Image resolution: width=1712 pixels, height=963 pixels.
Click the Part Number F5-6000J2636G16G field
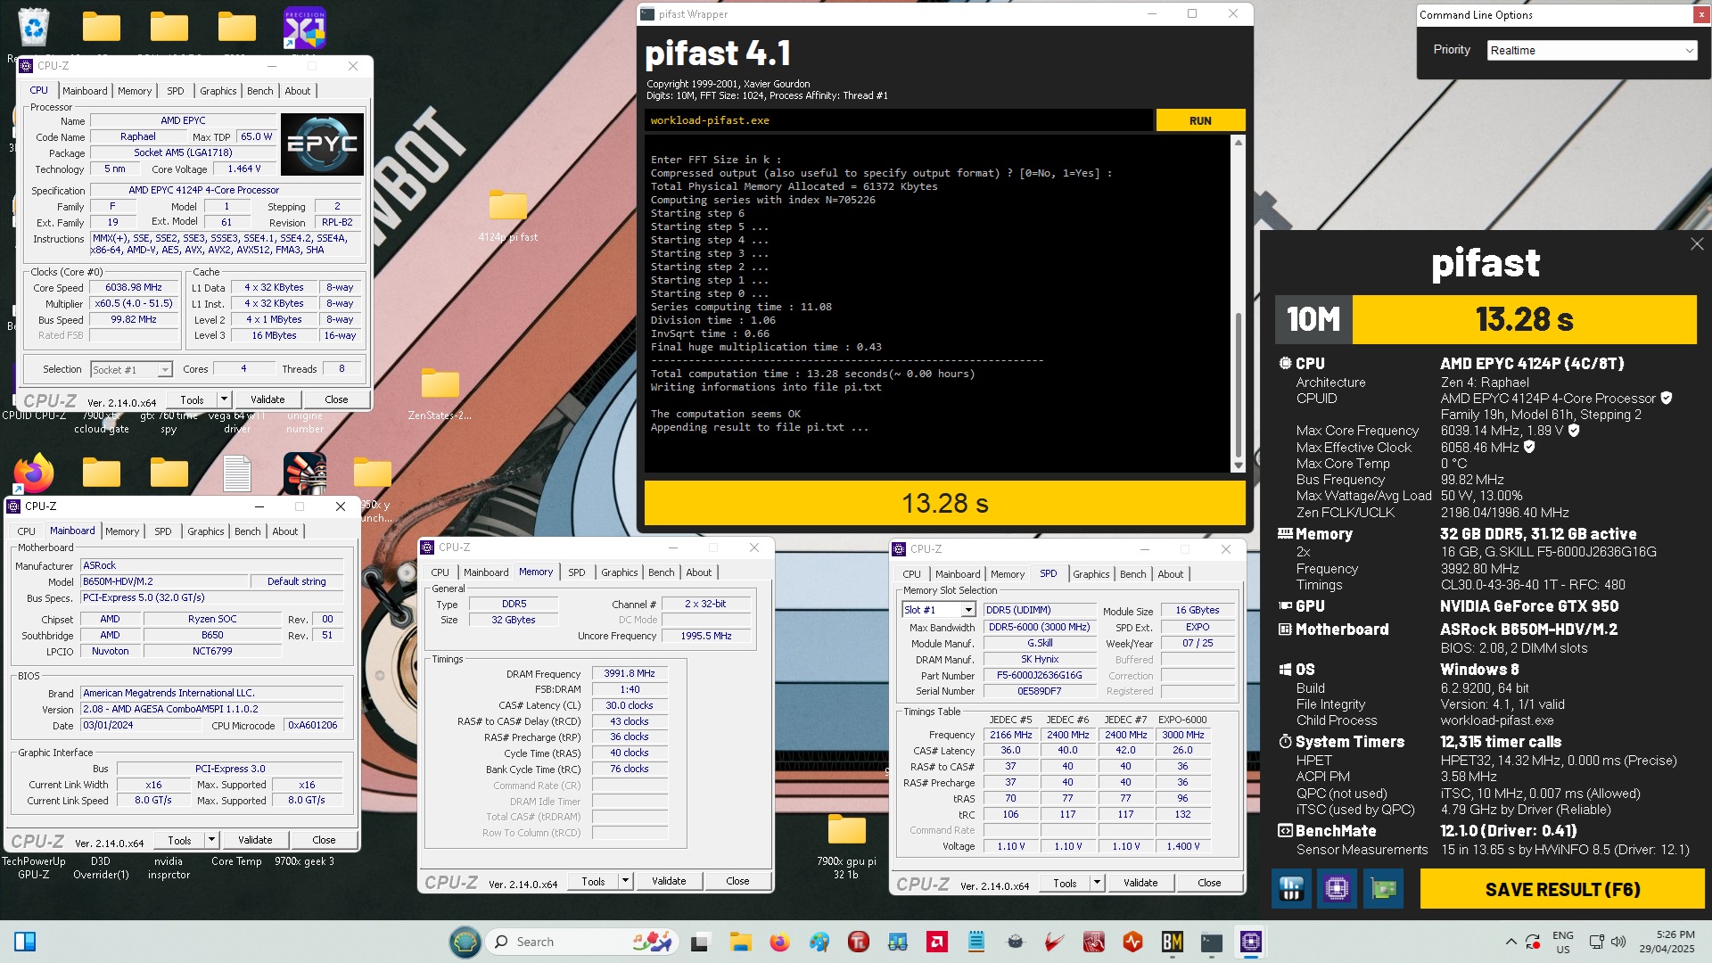pos(1039,676)
